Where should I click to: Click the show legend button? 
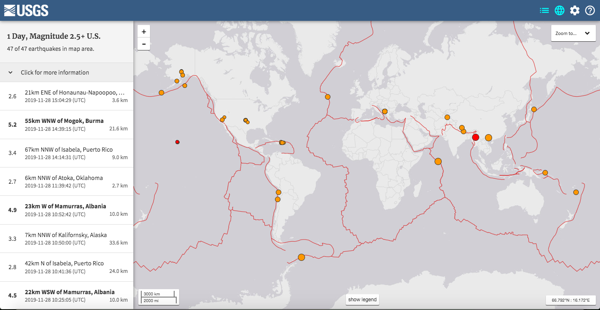[x=362, y=300]
